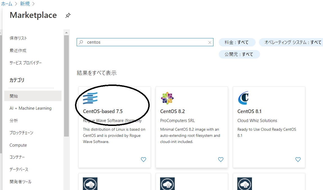Pin the Marketplace blade
323x190 pixels.
pos(68,15)
